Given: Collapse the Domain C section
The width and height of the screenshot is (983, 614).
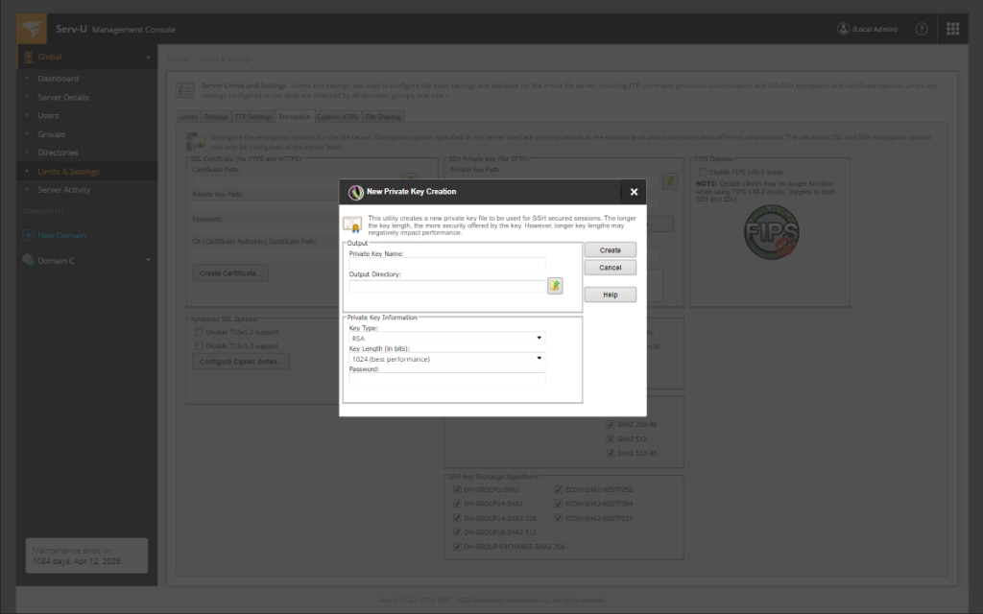Looking at the screenshot, I should point(148,259).
